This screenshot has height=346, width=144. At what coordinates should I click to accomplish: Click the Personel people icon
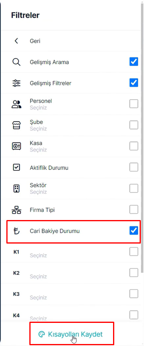[16, 104]
